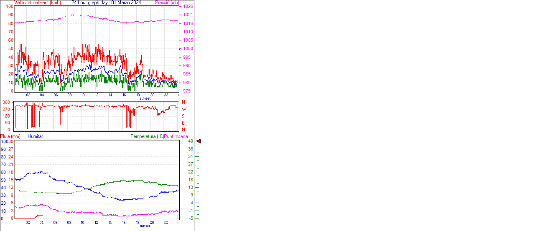Image resolution: width=535 pixels, height=231 pixels.
Task: Click the 'sunset' marker under the bottom graph
Action: 145,226
